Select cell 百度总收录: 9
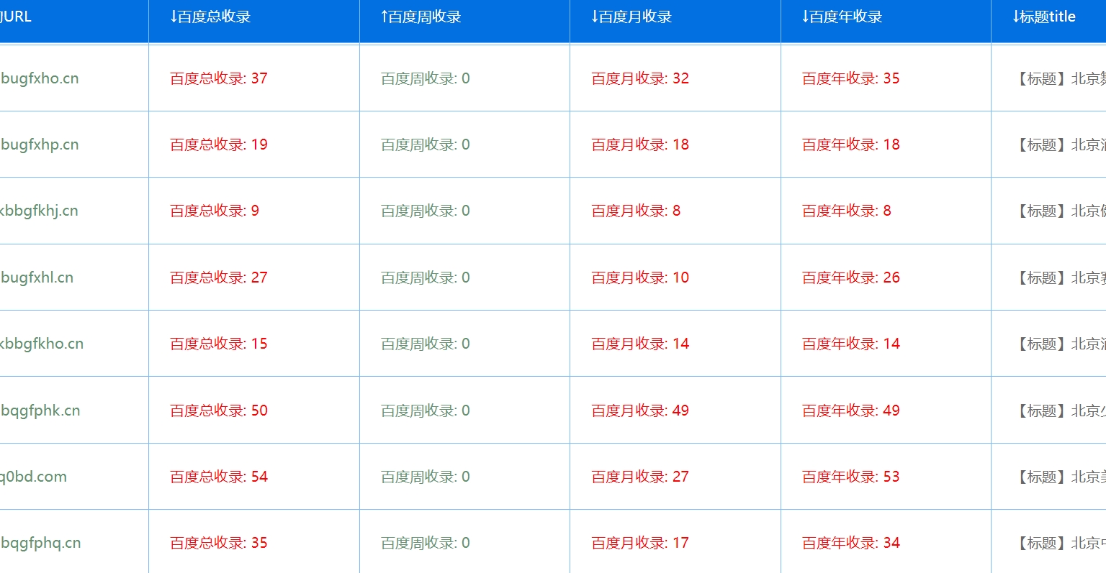Image resolution: width=1106 pixels, height=573 pixels. (215, 211)
